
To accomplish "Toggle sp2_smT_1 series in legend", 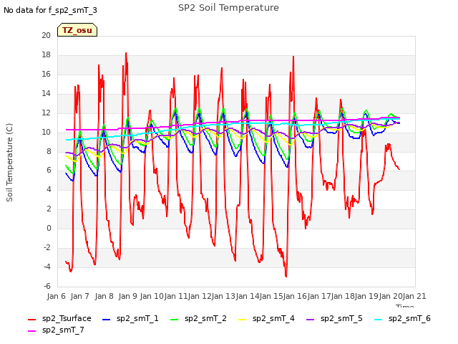I will (x=130, y=318).
